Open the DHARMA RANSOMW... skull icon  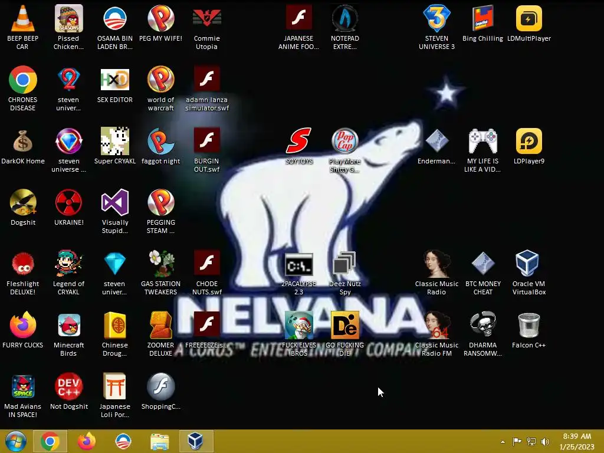coord(482,325)
